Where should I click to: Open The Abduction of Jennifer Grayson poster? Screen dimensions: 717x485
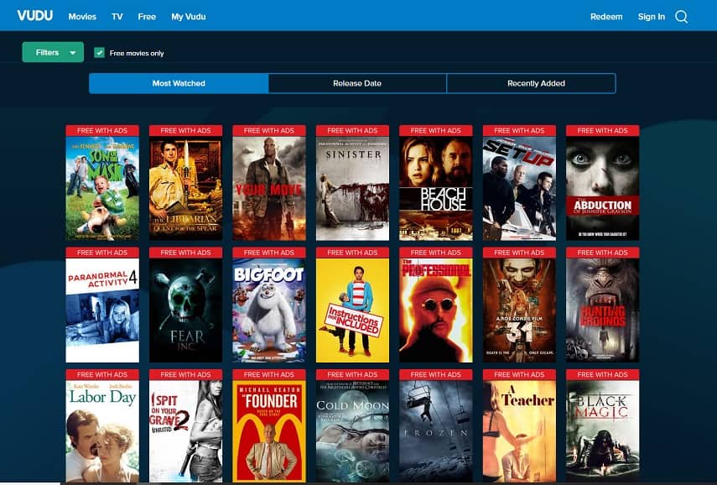(x=603, y=189)
